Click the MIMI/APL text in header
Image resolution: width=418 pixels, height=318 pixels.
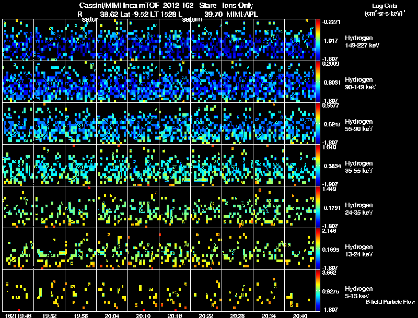tap(242, 14)
